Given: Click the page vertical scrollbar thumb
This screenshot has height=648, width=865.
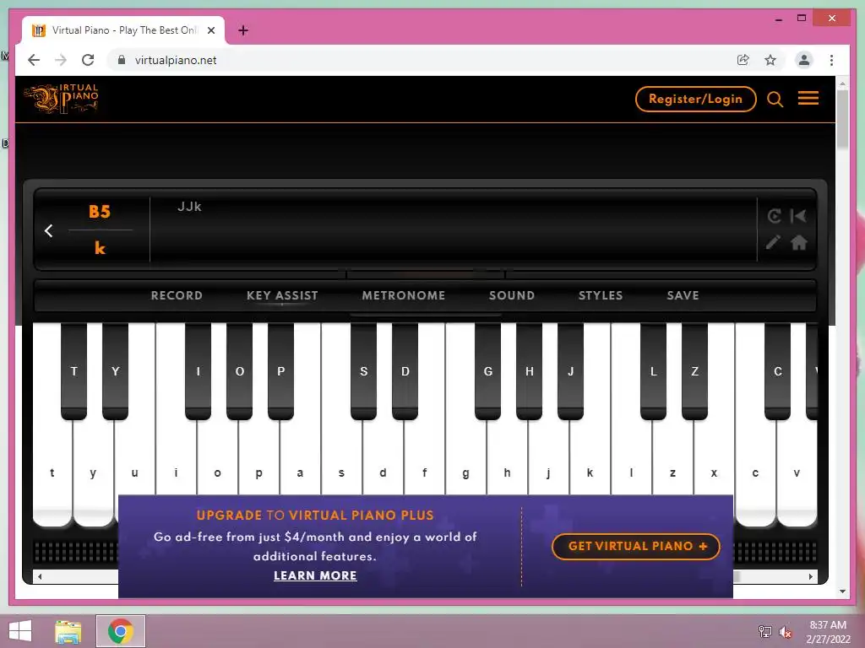Looking at the screenshot, I should [x=842, y=119].
